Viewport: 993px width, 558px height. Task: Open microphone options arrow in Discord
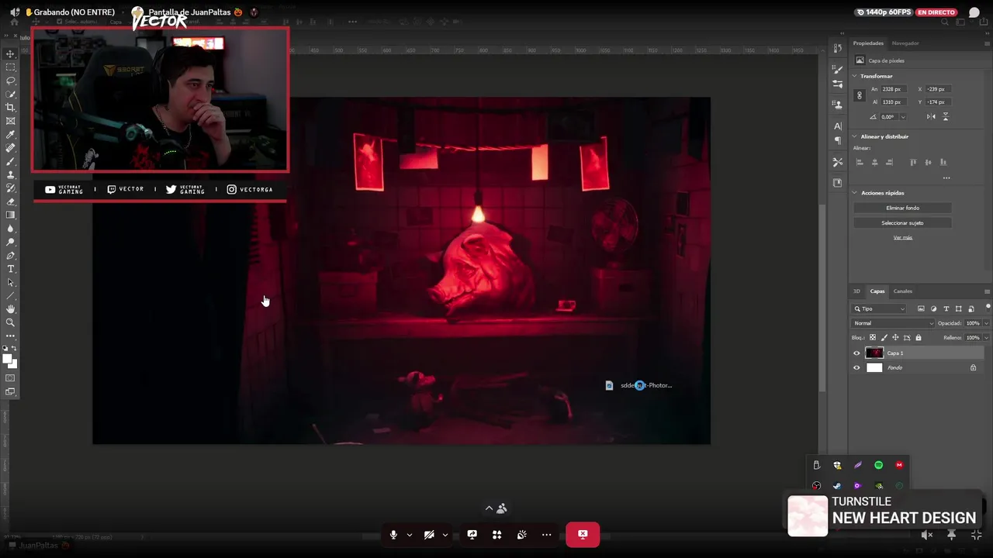point(409,535)
